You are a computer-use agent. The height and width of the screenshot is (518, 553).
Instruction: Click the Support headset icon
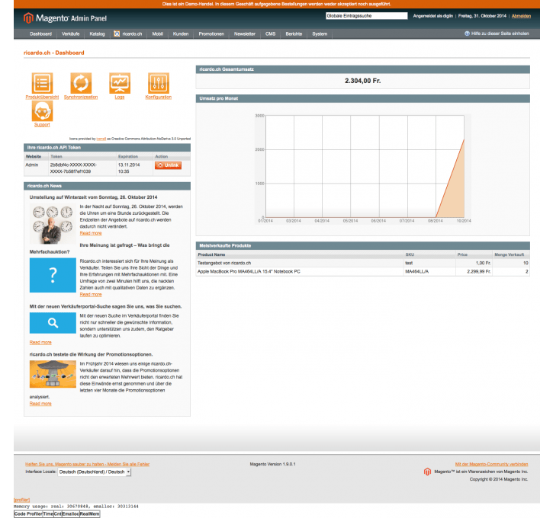click(x=42, y=111)
